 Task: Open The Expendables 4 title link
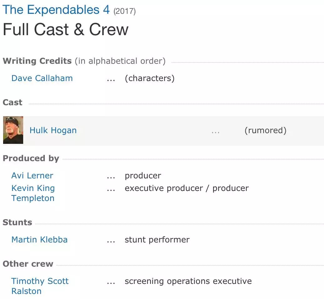point(56,10)
